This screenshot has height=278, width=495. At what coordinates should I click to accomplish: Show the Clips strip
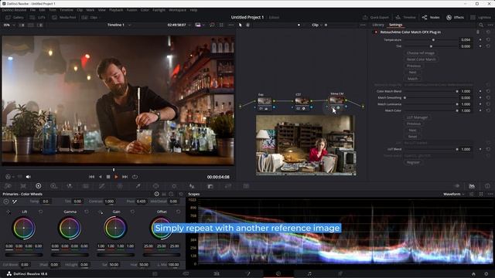pos(90,17)
